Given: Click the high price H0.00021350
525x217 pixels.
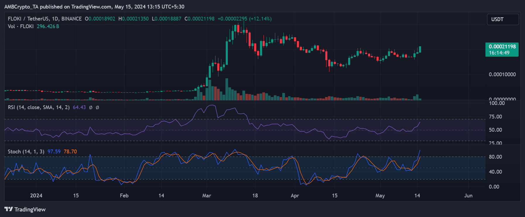Looking at the screenshot, I should click(x=133, y=19).
